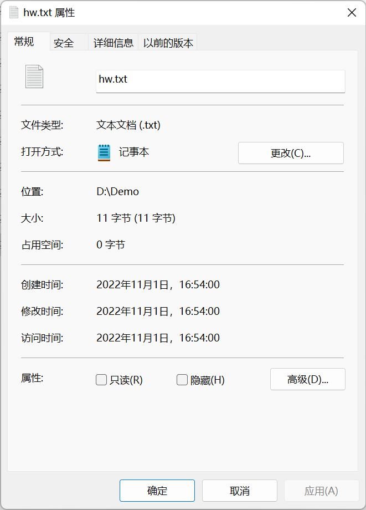This screenshot has height=510, width=366.
Task: Click the 取消 button
Action: [239, 491]
